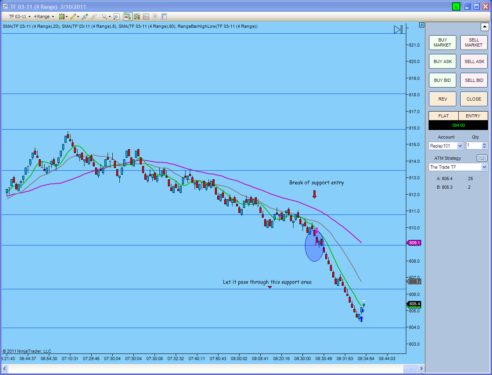
Task: Click the Qty input field
Action: click(474, 146)
